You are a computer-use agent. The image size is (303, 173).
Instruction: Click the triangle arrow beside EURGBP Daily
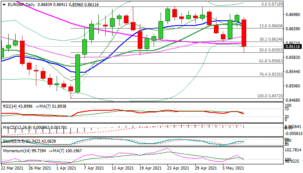click(x=4, y=5)
